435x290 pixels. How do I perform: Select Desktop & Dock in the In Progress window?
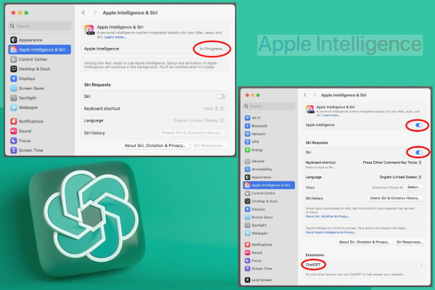tap(30, 69)
